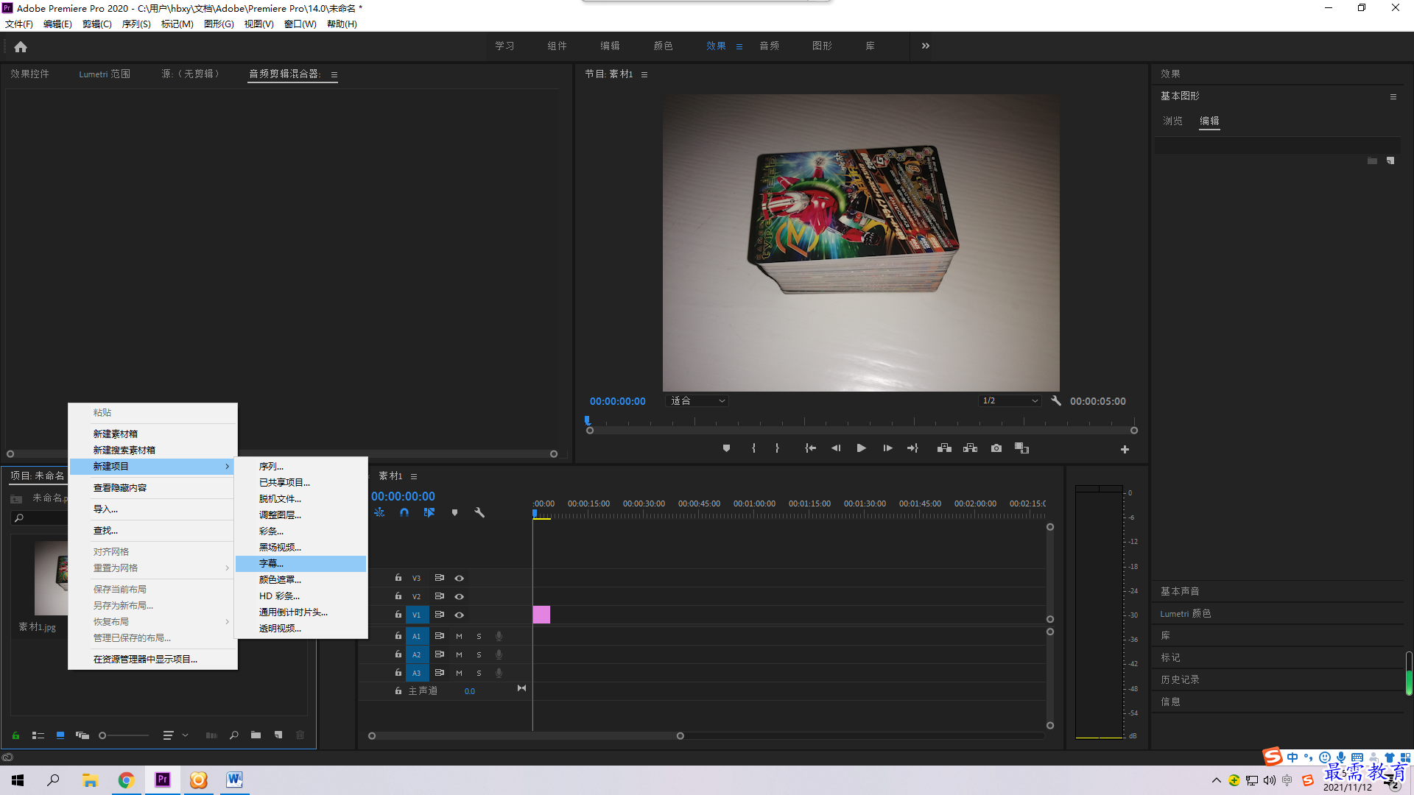Viewport: 1414px width, 795px height.
Task: Toggle project writable green lock
Action: click(15, 735)
